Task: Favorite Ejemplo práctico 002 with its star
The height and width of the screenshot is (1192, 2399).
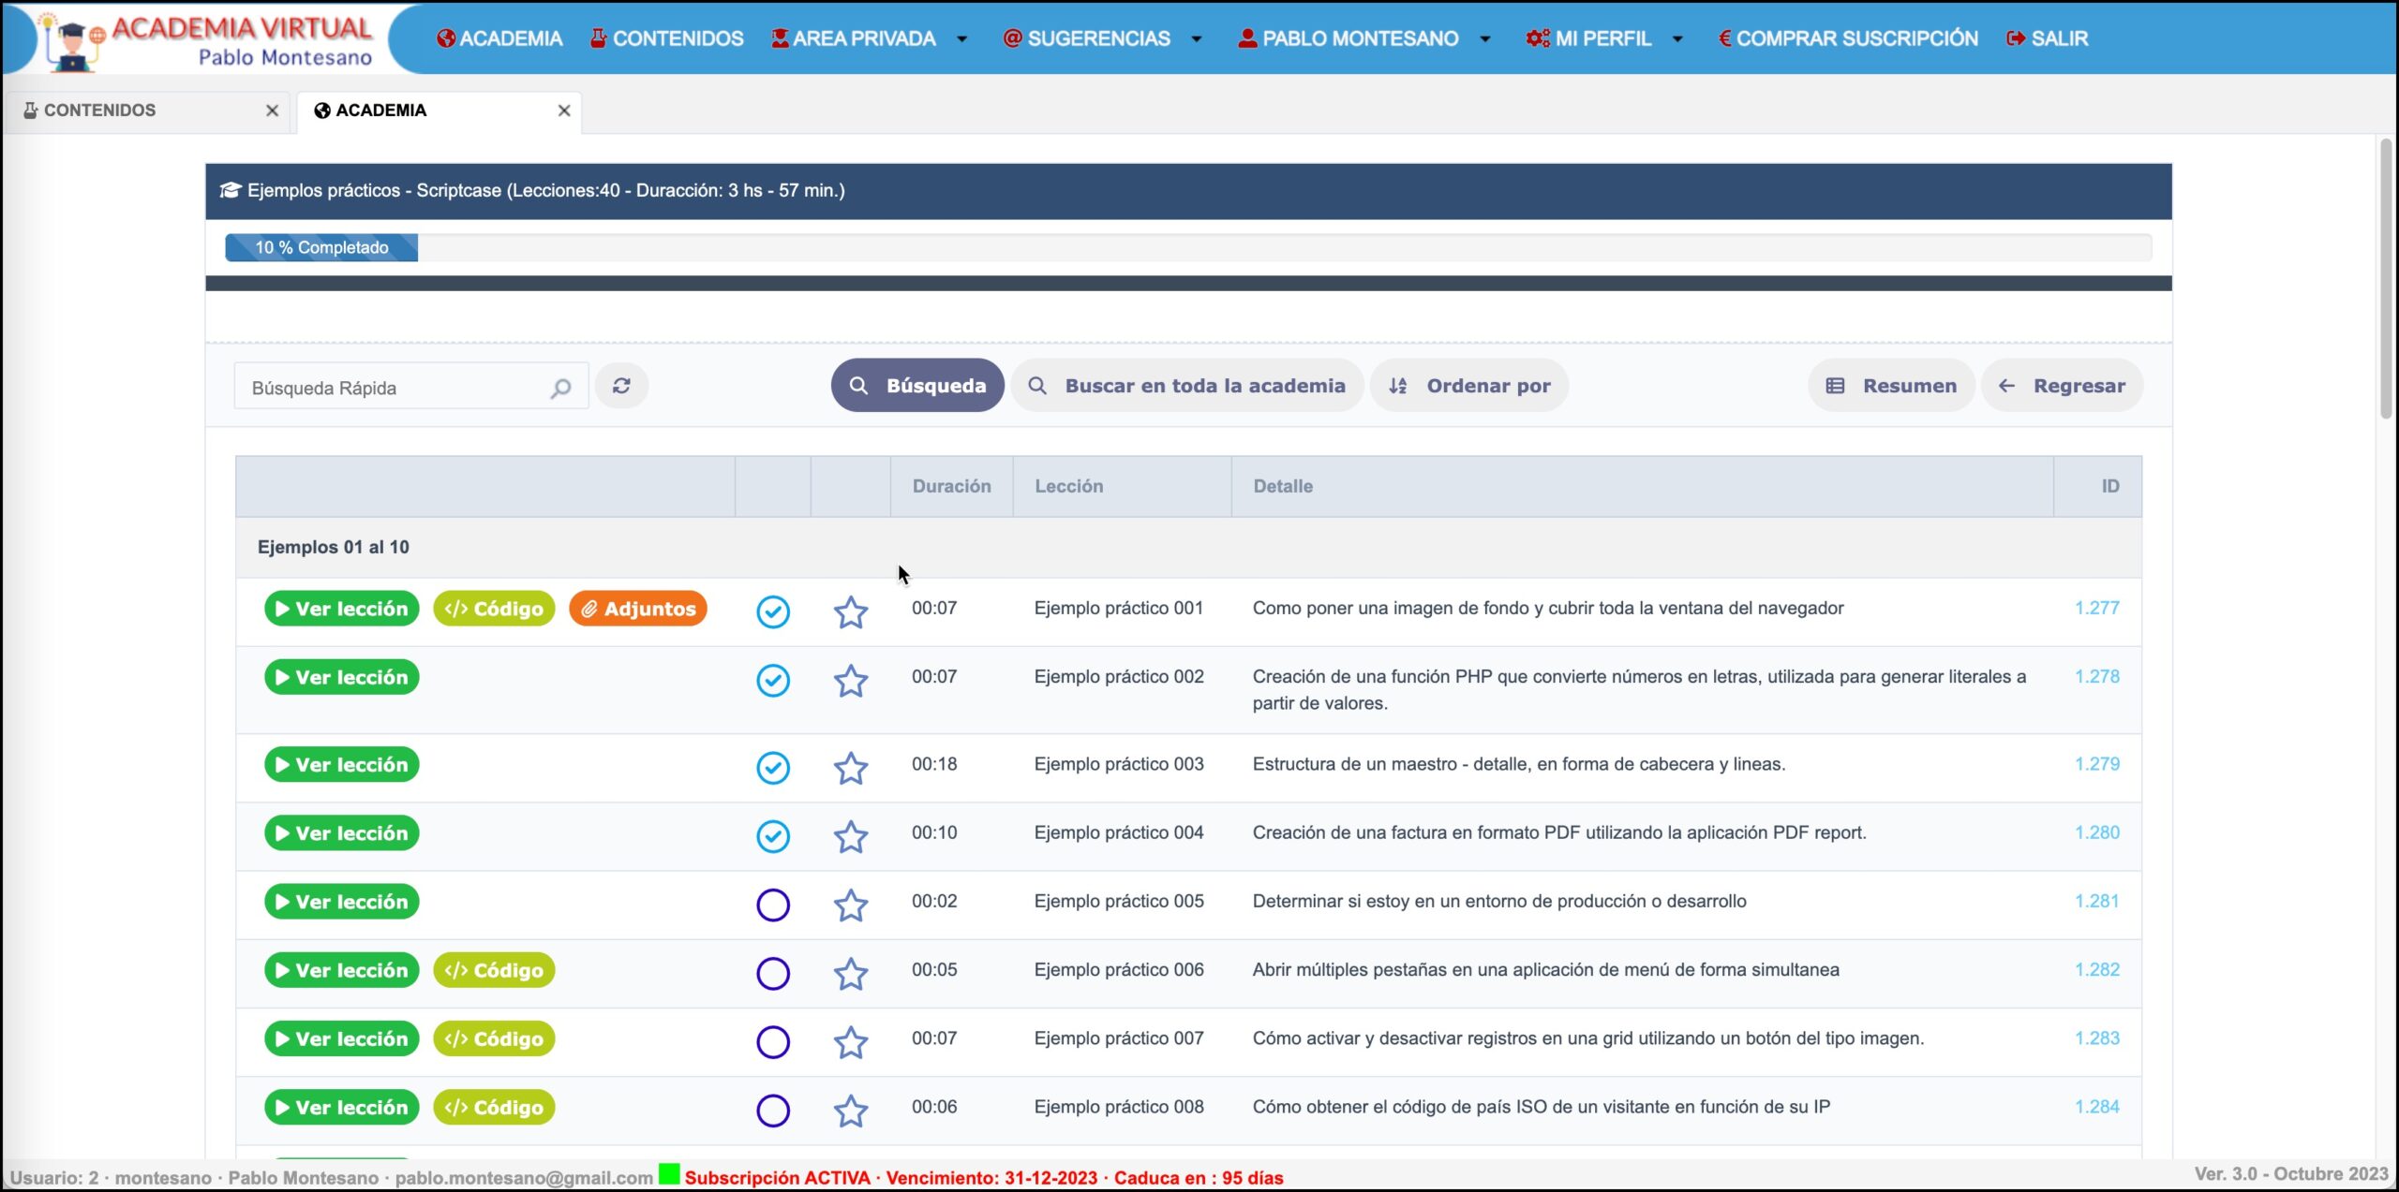Action: [851, 680]
